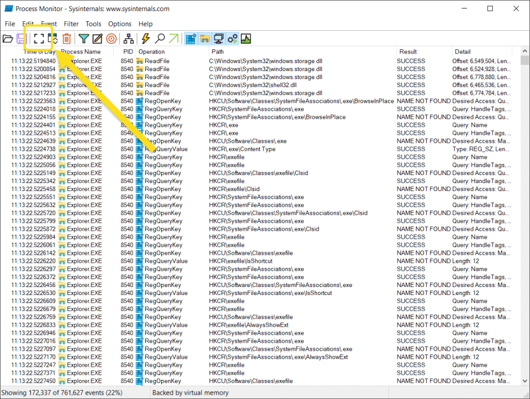Click path HKCU\Software\Classes\.exe
The height and width of the screenshot is (399, 530).
tap(248, 141)
